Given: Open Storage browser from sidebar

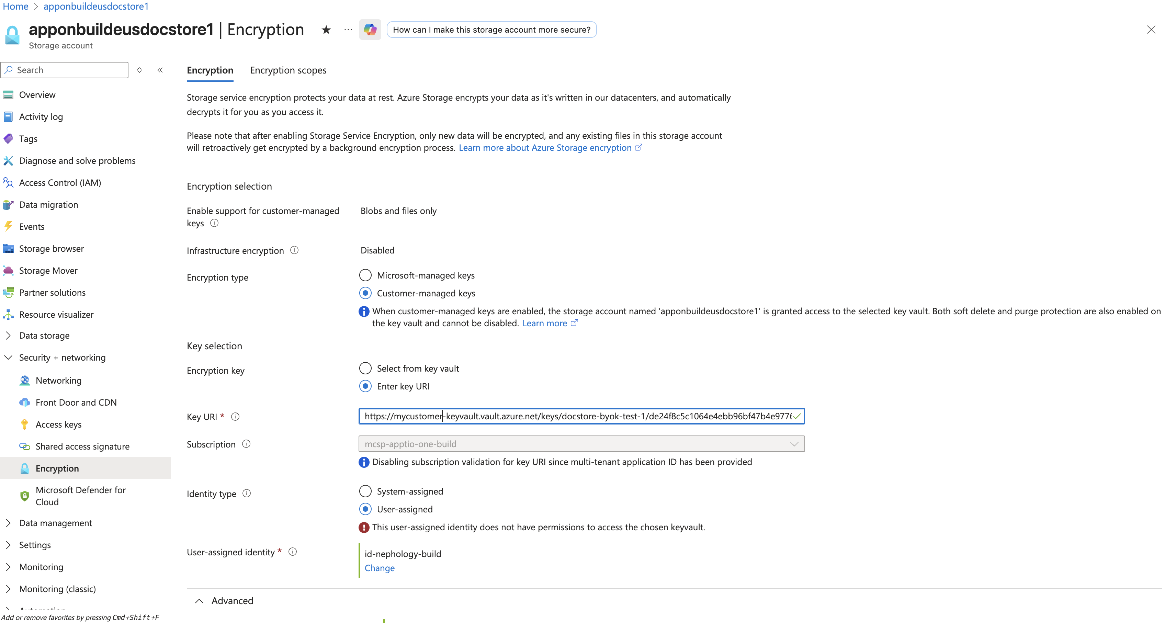Looking at the screenshot, I should pos(51,249).
